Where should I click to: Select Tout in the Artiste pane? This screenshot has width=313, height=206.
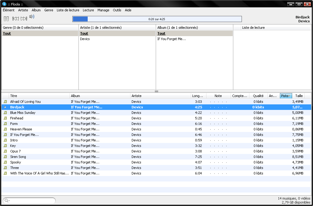tap(117, 33)
